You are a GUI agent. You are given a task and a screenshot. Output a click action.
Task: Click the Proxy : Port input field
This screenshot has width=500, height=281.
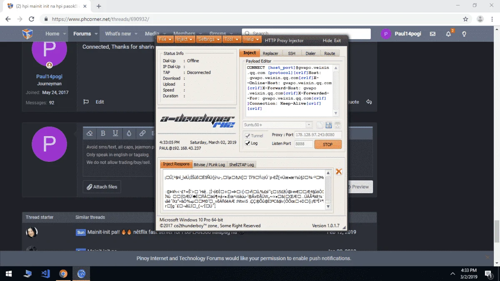click(x=318, y=135)
